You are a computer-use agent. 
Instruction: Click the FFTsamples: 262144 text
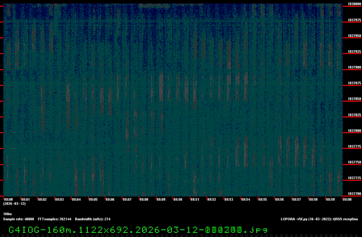coord(54,219)
